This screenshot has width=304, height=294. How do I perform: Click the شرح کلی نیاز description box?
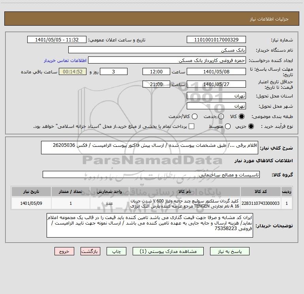pyautogui.click(x=150, y=148)
